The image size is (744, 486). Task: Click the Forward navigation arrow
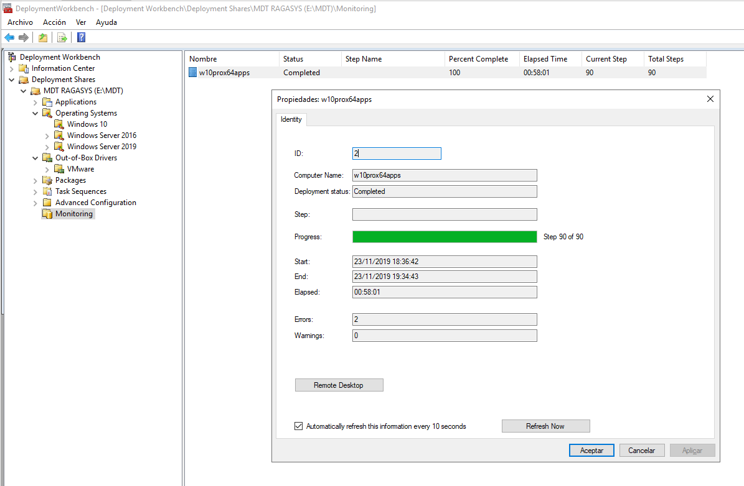pyautogui.click(x=22, y=37)
